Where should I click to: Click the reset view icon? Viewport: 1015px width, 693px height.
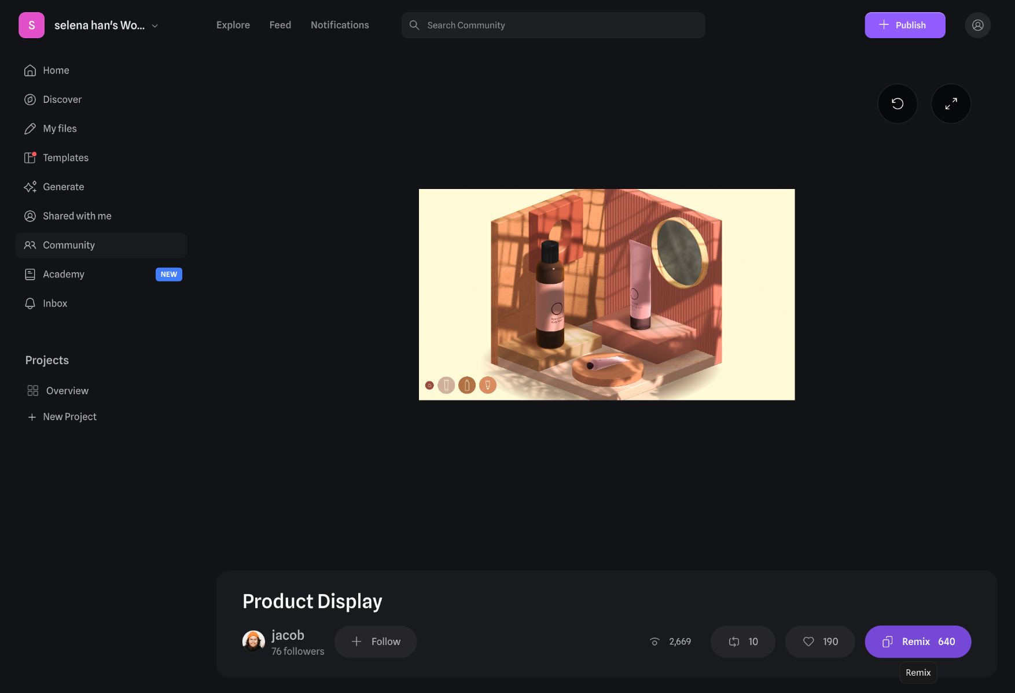coord(897,103)
